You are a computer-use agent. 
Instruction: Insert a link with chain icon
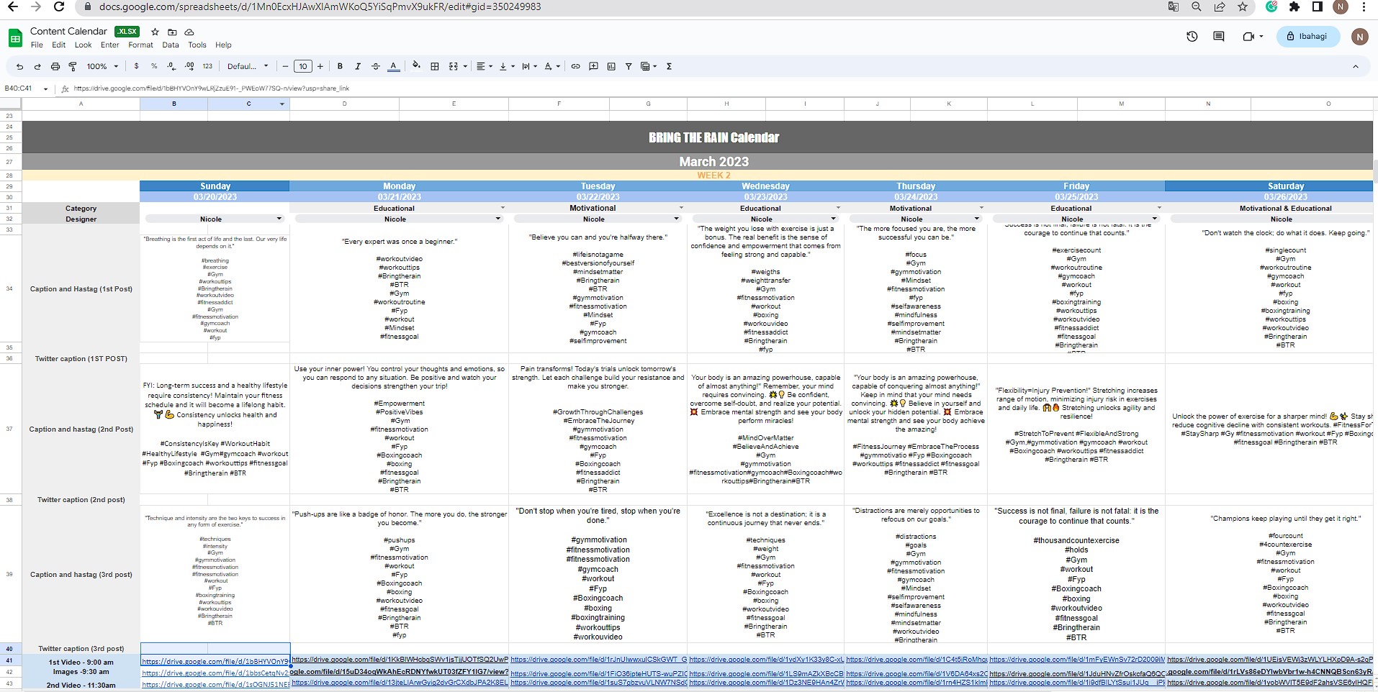tap(575, 66)
